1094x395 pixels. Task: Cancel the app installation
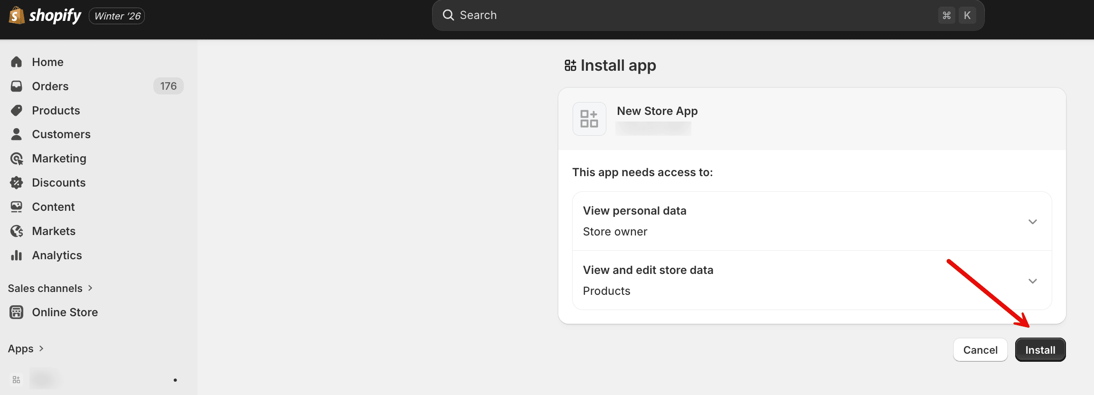pos(981,350)
